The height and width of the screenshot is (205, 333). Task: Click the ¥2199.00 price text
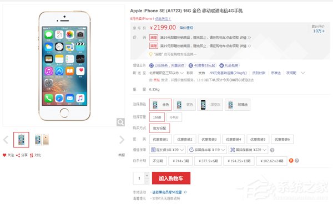(163, 28)
